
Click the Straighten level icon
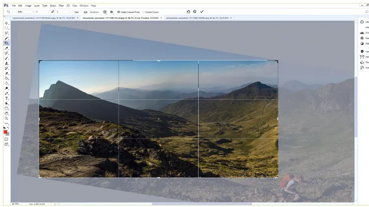[86, 12]
